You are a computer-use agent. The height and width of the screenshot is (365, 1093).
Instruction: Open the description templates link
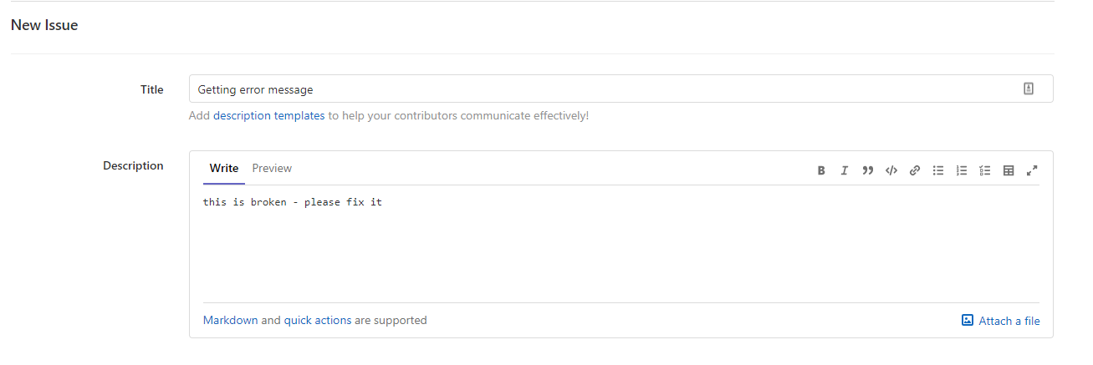tap(268, 116)
